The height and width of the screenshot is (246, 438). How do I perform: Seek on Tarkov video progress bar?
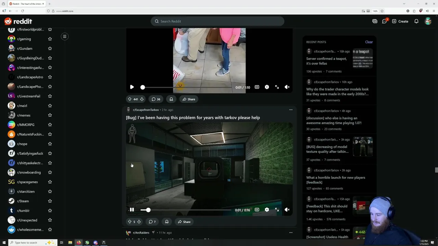[x=186, y=210]
